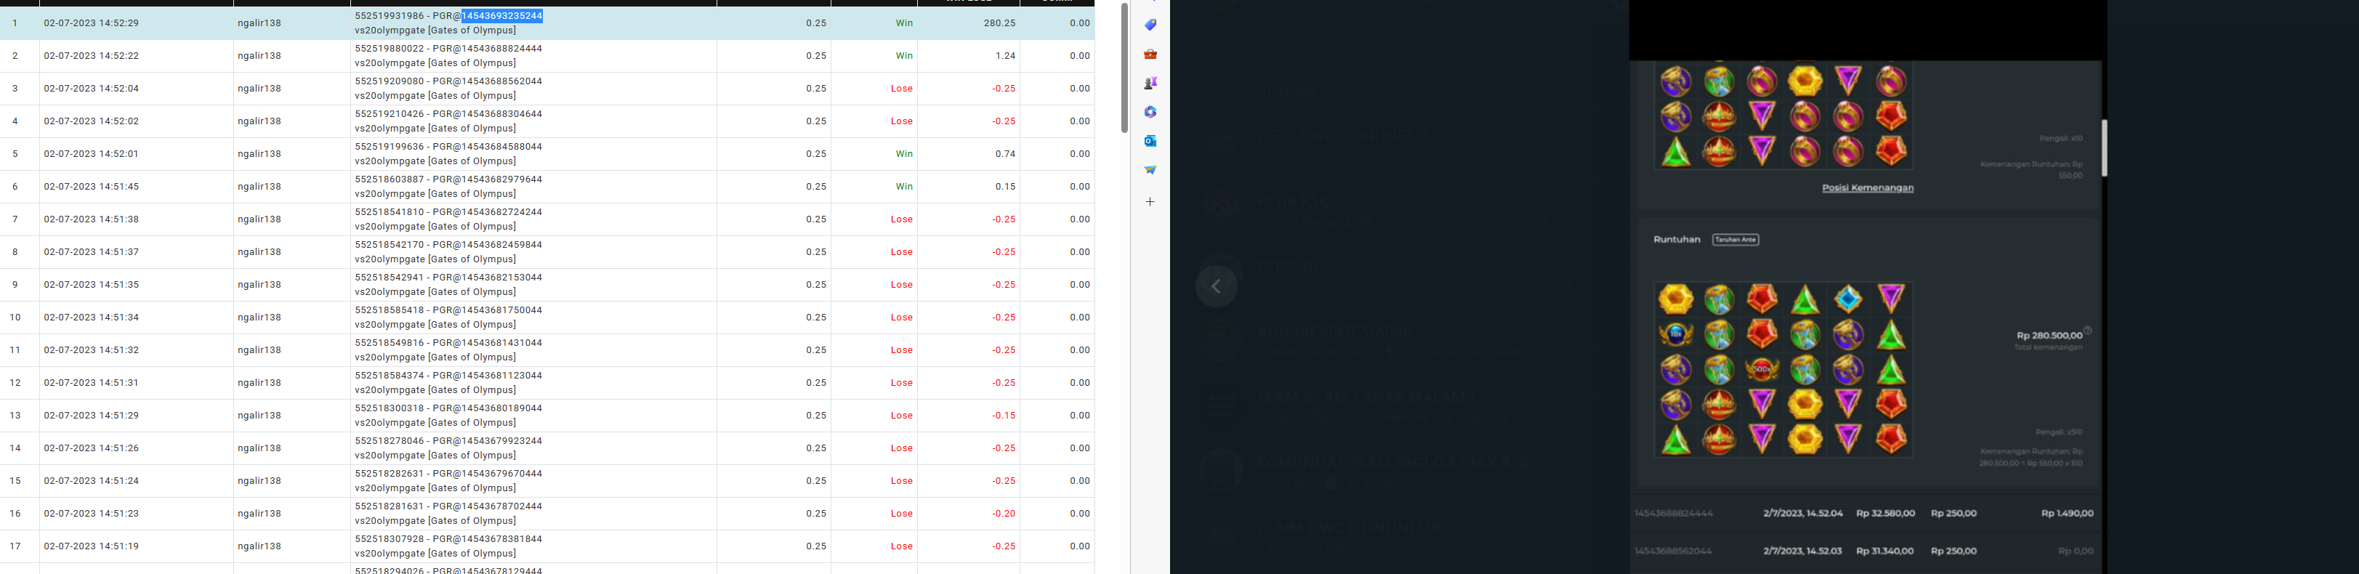Click transaction 552519210426 - PGR@14543688304644
Screen dimensions: 2359x574
point(448,114)
